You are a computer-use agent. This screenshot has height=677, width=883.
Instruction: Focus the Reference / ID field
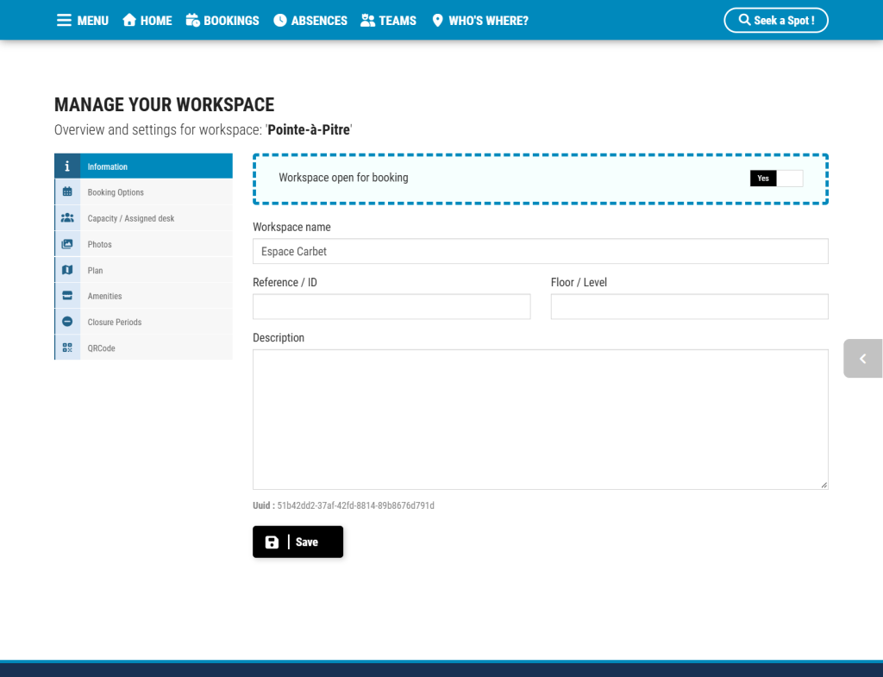coord(391,306)
